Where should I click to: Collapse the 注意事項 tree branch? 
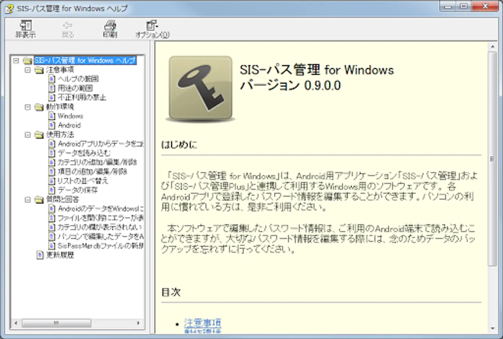pyautogui.click(x=27, y=70)
